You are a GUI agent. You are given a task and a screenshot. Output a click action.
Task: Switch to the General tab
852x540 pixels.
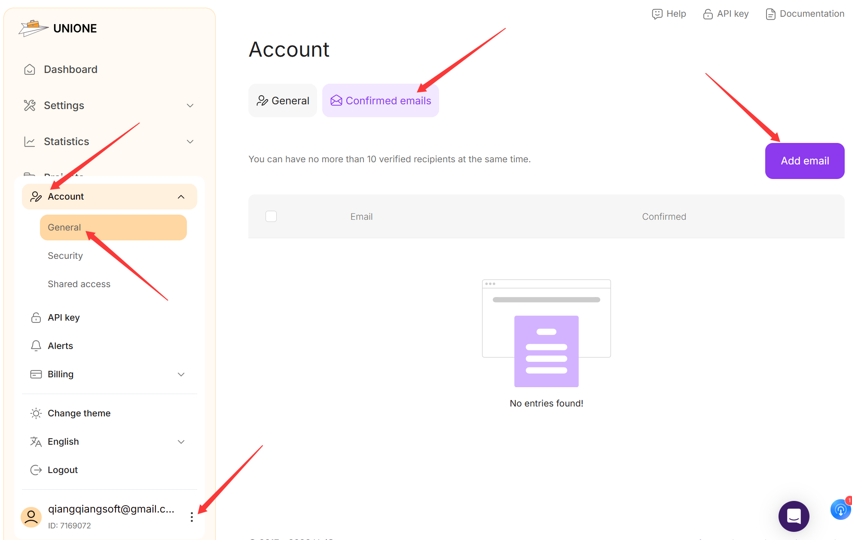pyautogui.click(x=283, y=100)
